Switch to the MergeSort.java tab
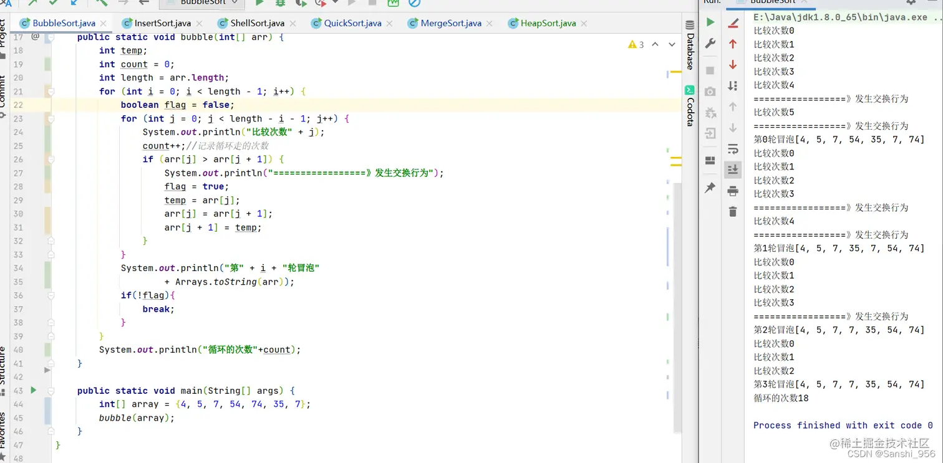Viewport: 943px width, 463px height. coord(451,23)
